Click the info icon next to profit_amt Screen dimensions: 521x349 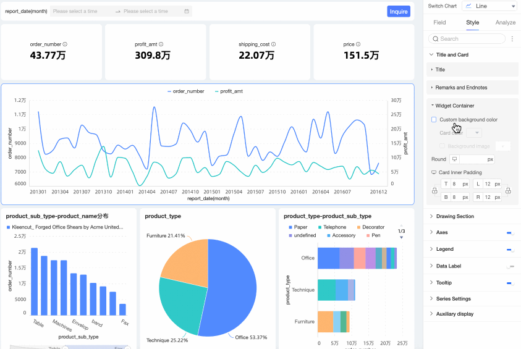coord(161,44)
